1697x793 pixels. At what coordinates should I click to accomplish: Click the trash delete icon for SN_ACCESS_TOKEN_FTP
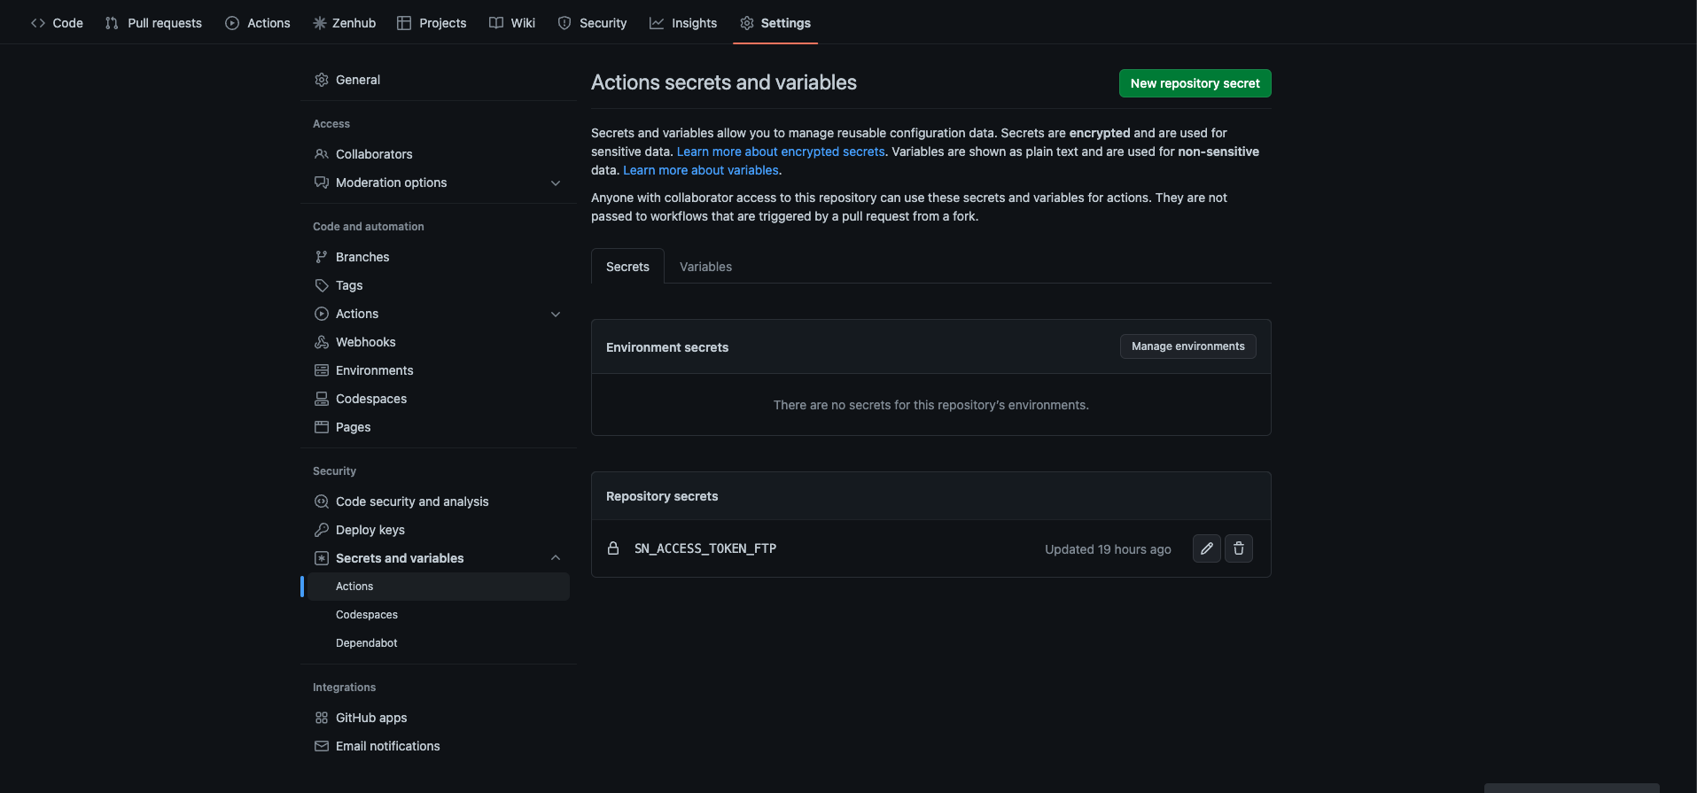coord(1238,548)
